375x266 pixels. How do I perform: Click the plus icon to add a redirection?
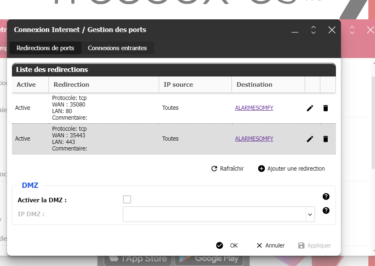[262, 169]
